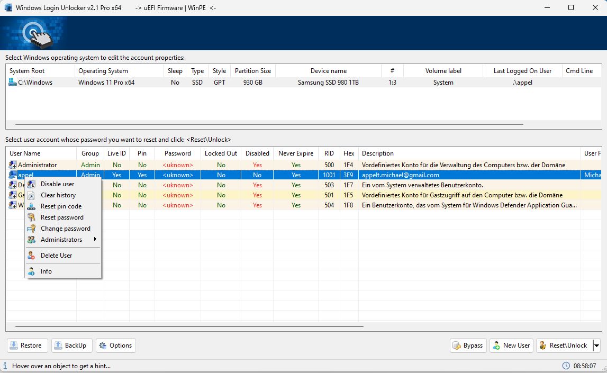Click the Administrator account user icon
This screenshot has height=373, width=607.
[13, 165]
